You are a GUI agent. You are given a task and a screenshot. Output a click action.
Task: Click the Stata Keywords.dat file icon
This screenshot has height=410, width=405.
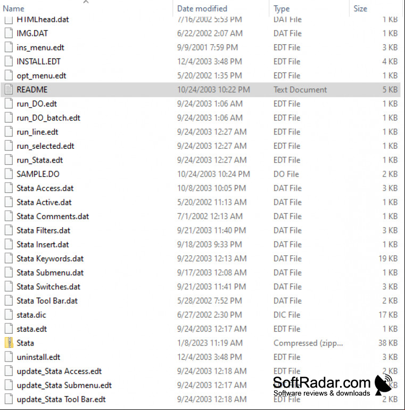[x=9, y=259]
